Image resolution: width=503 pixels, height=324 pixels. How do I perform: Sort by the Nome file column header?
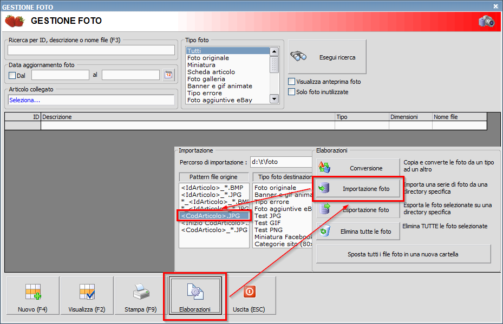460,117
